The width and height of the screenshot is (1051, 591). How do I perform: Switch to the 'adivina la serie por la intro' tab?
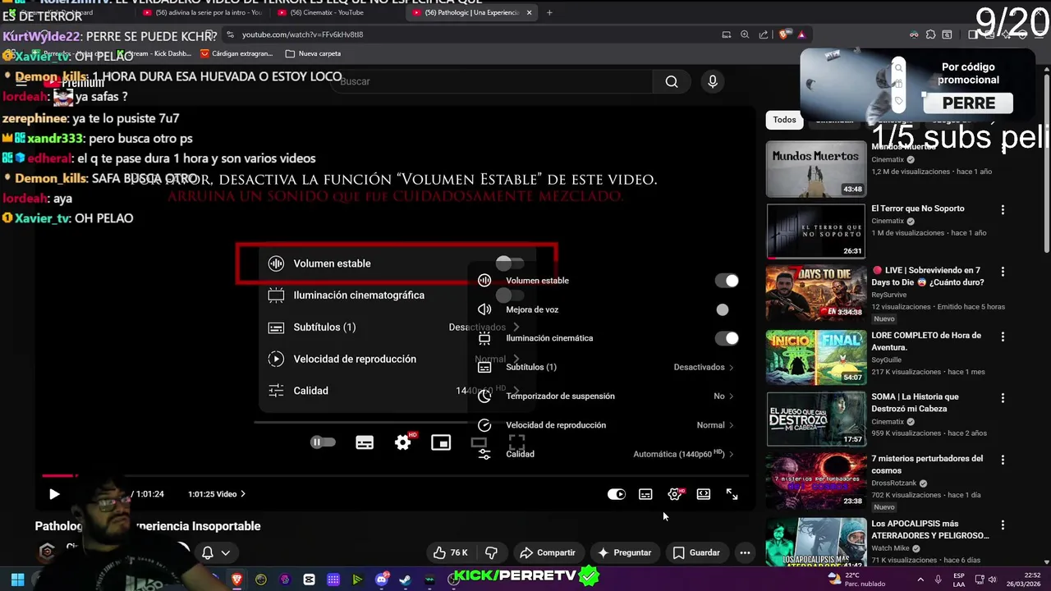tap(202, 12)
